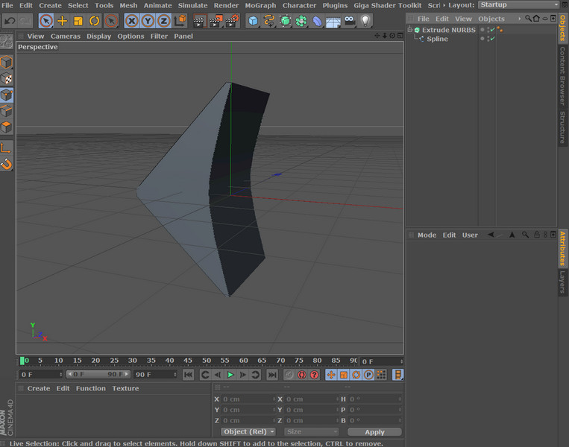Screen dimensions: 569x447
Task: Open the MoGraph menu
Action: tap(260, 5)
